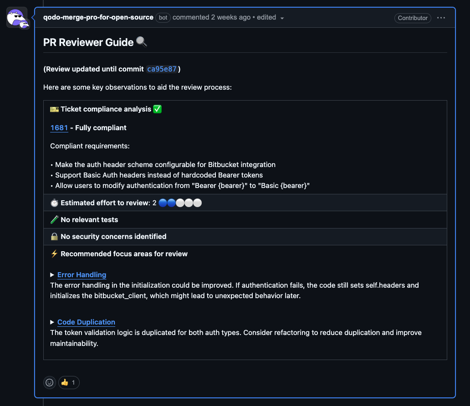Open the Code Duplication code link
Image resolution: width=470 pixels, height=406 pixels.
pyautogui.click(x=86, y=322)
